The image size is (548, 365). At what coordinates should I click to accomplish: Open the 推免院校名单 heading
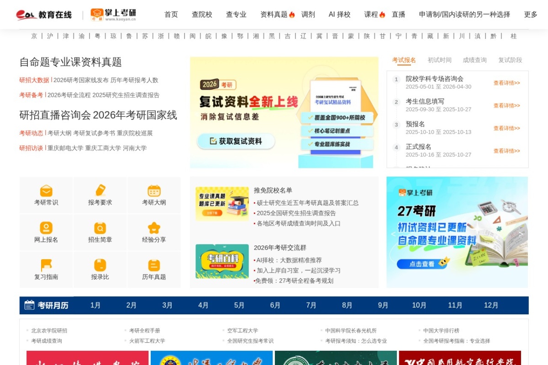click(x=273, y=191)
